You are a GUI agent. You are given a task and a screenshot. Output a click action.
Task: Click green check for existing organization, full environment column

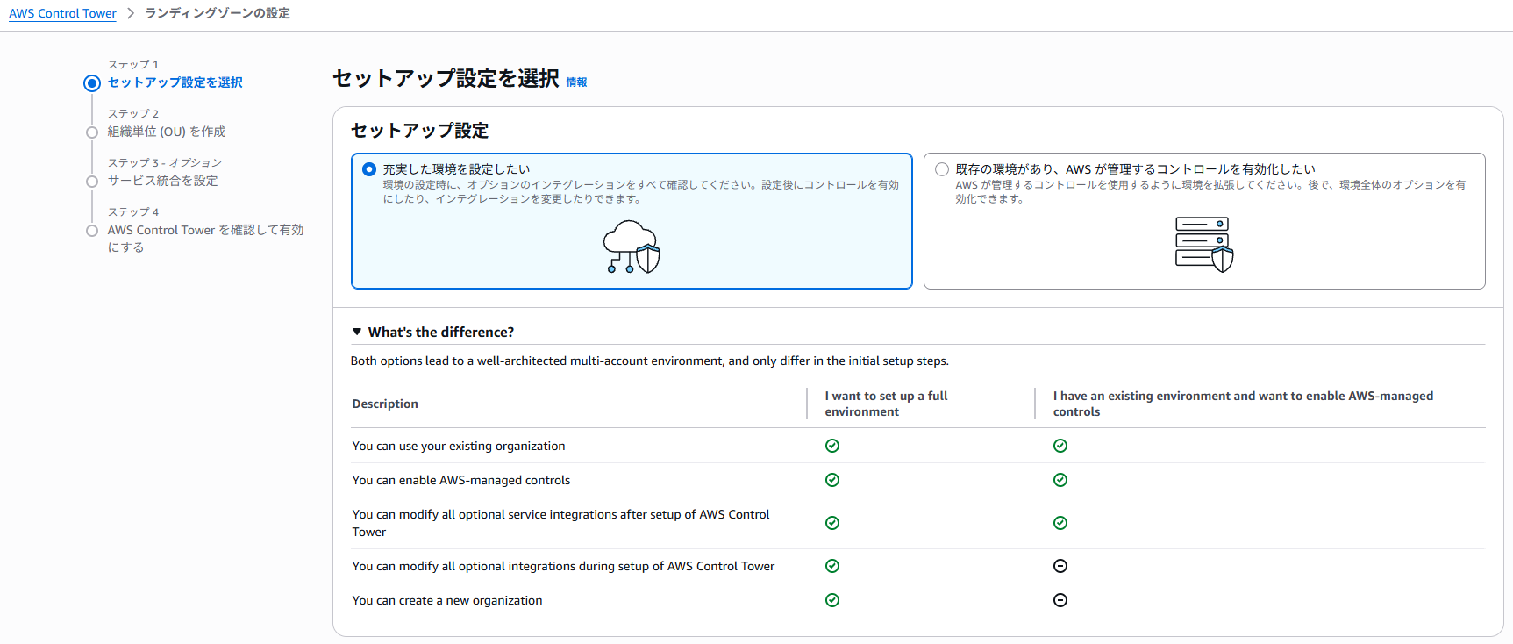coord(832,446)
